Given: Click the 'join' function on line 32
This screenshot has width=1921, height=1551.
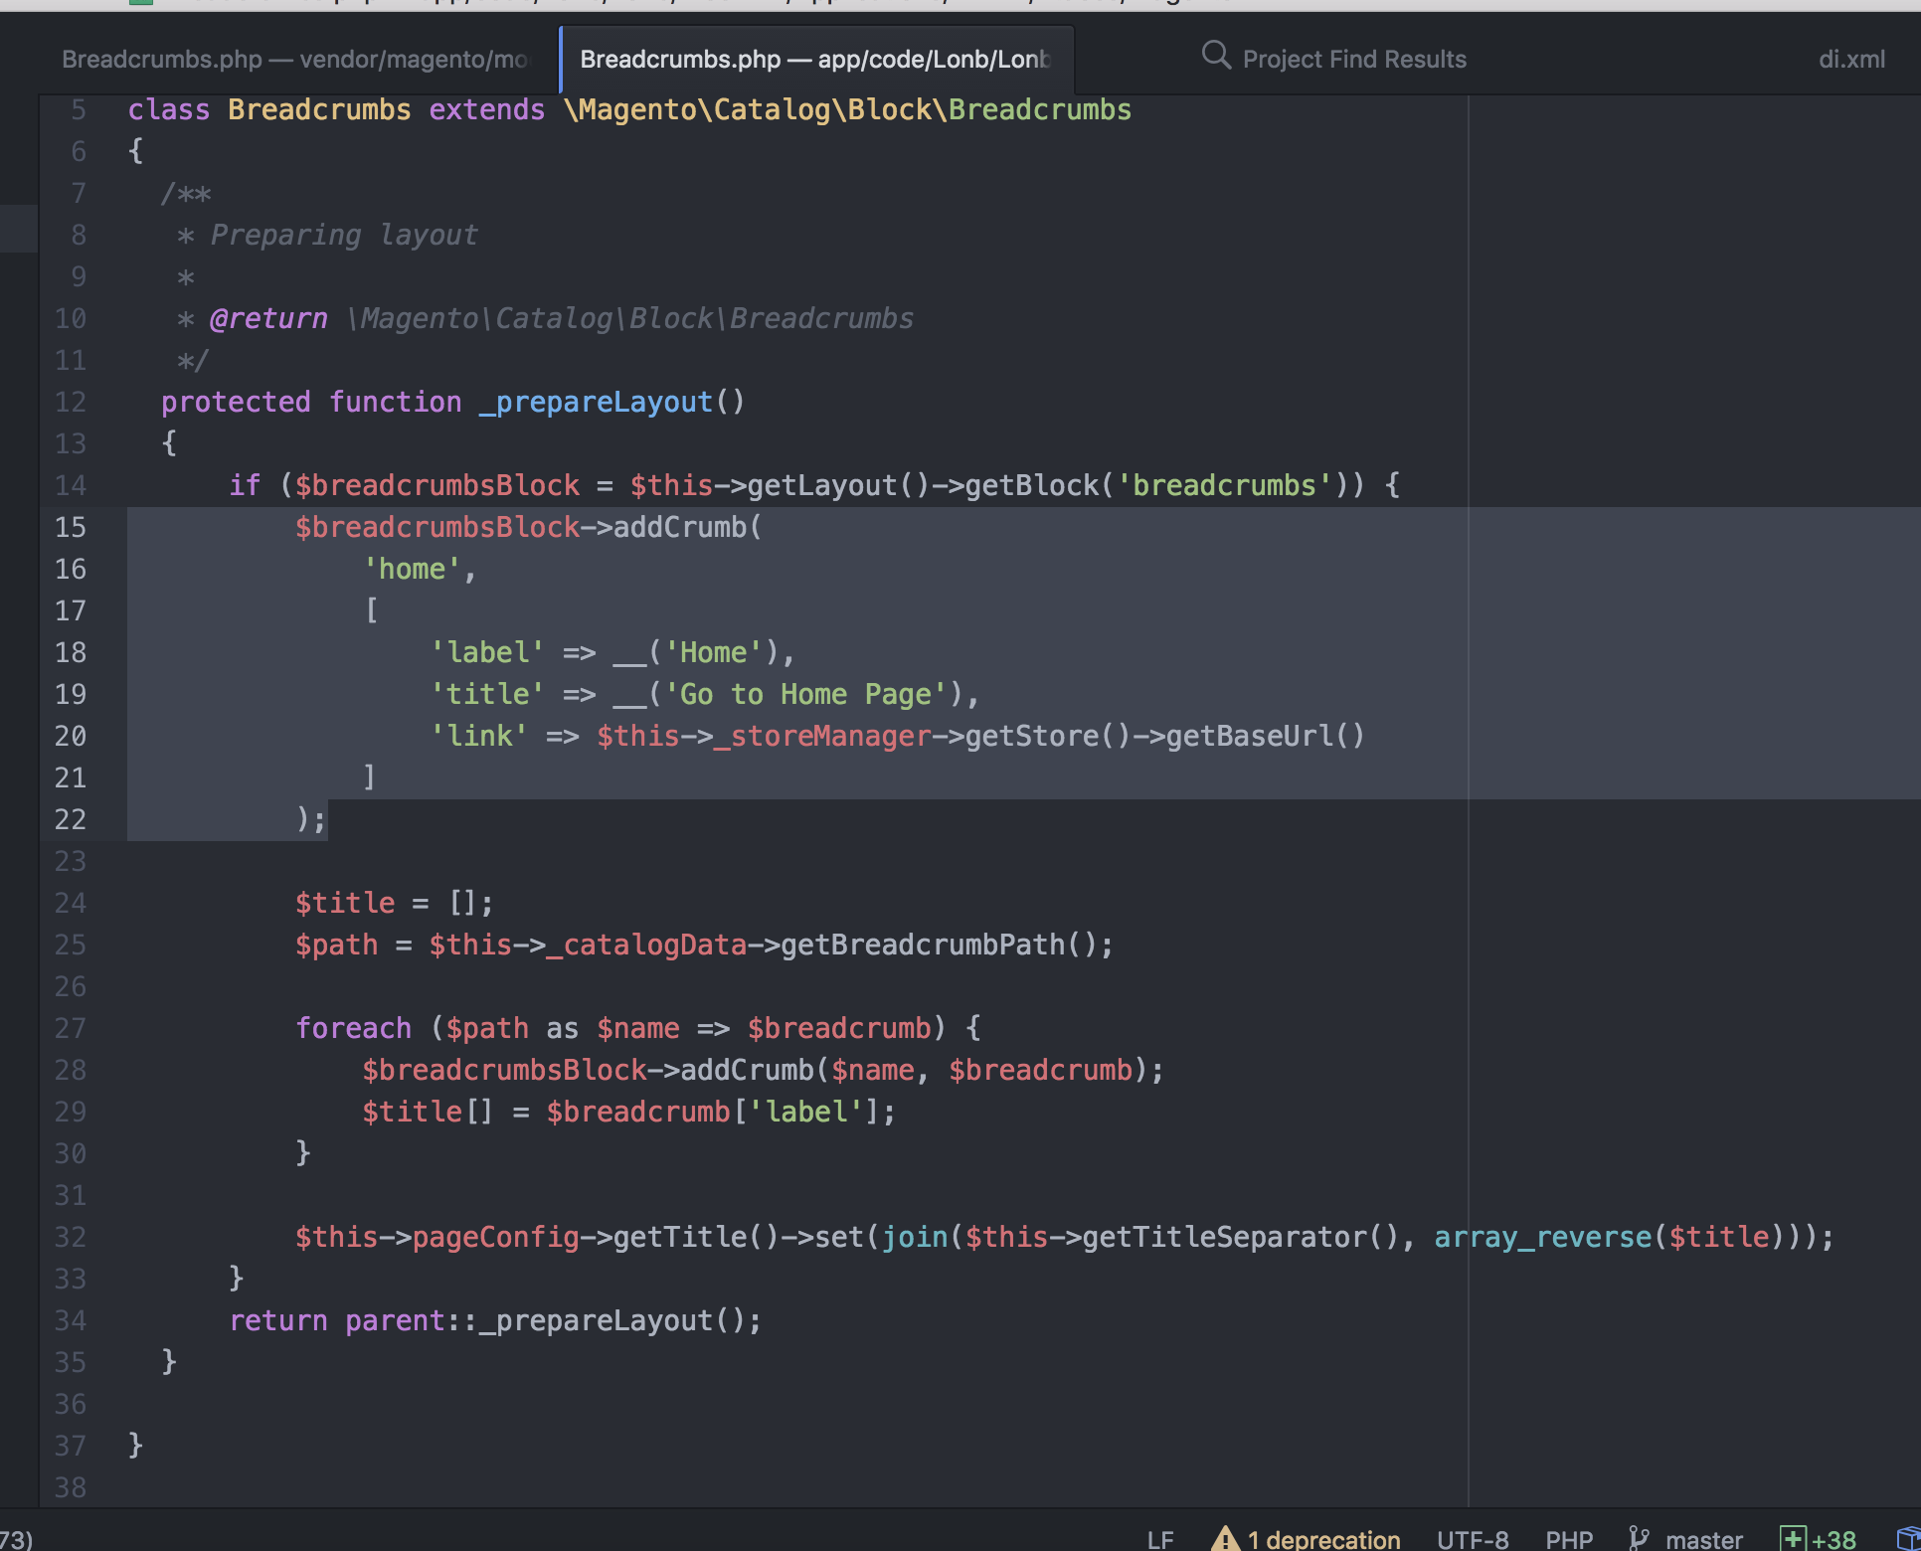Looking at the screenshot, I should 915,1237.
